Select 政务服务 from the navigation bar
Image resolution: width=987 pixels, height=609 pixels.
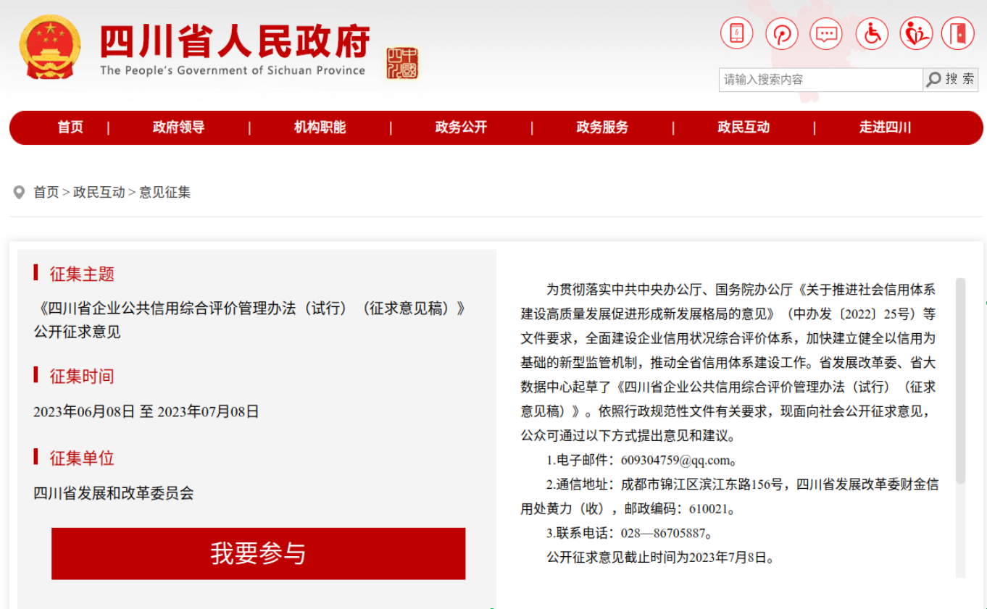[602, 127]
